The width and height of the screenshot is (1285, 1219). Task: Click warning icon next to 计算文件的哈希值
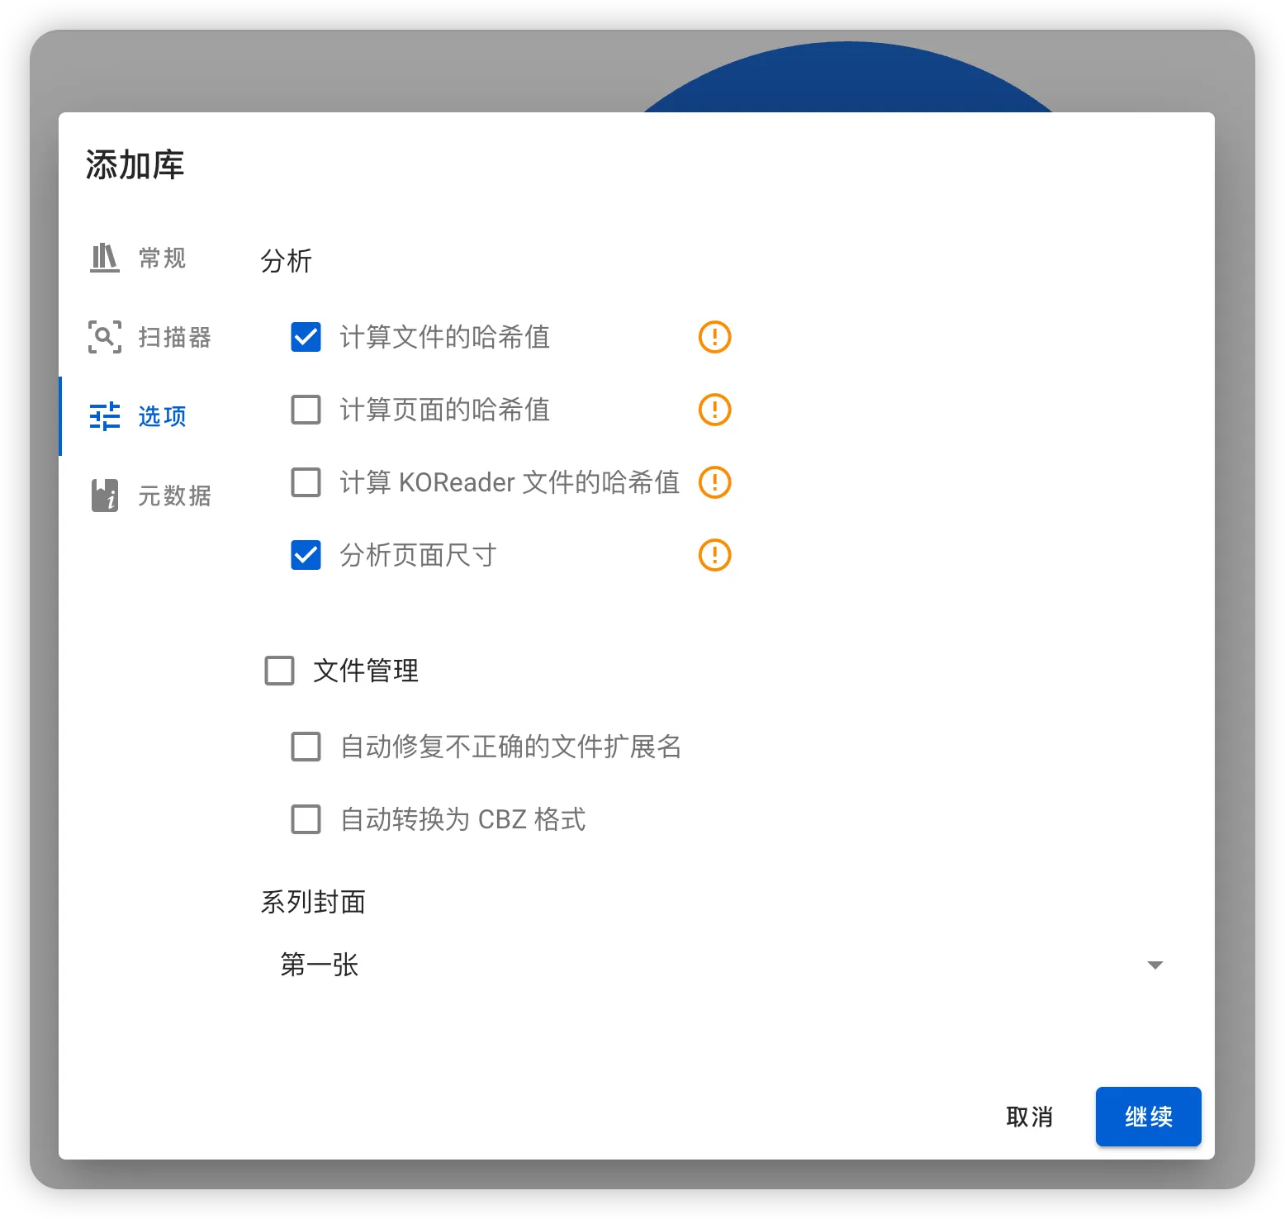715,337
